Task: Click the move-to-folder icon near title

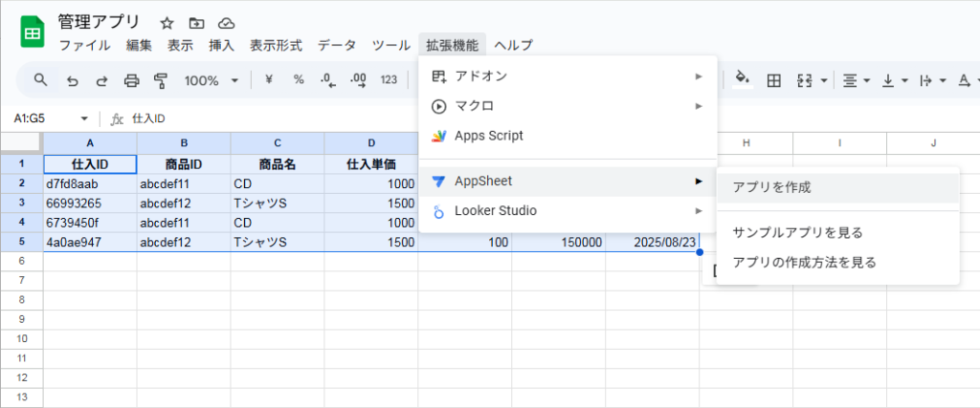Action: [x=196, y=22]
